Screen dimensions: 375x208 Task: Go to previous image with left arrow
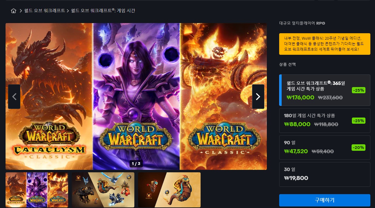tap(14, 97)
